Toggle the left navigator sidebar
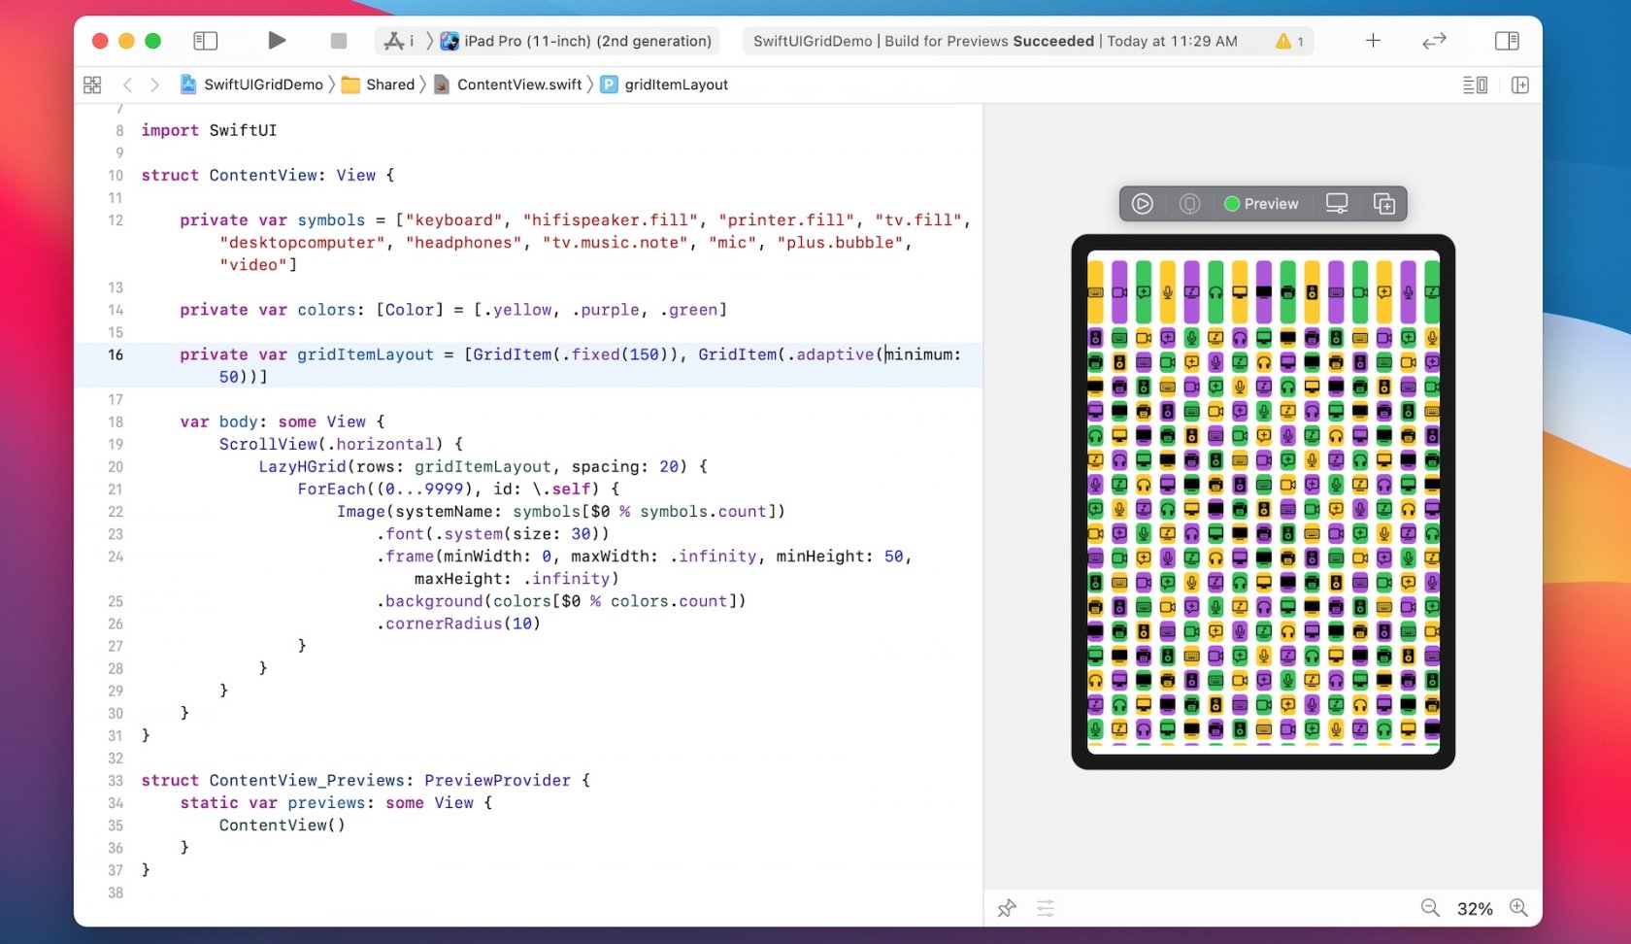This screenshot has height=944, width=1631. [x=205, y=41]
